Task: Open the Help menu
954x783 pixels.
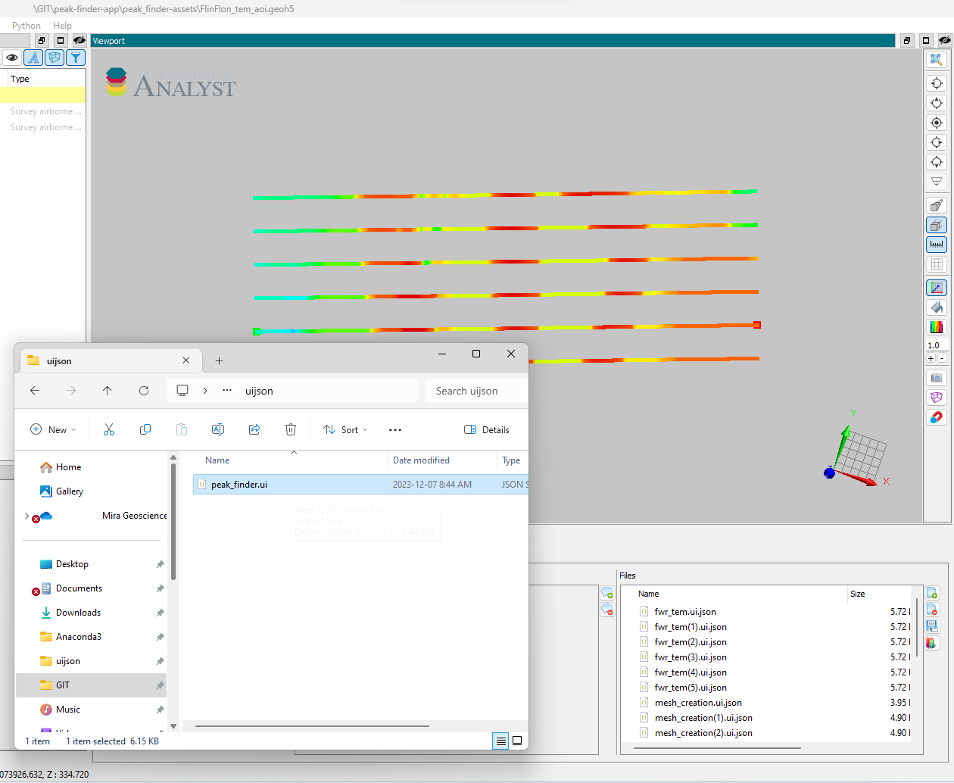Action: 62,26
